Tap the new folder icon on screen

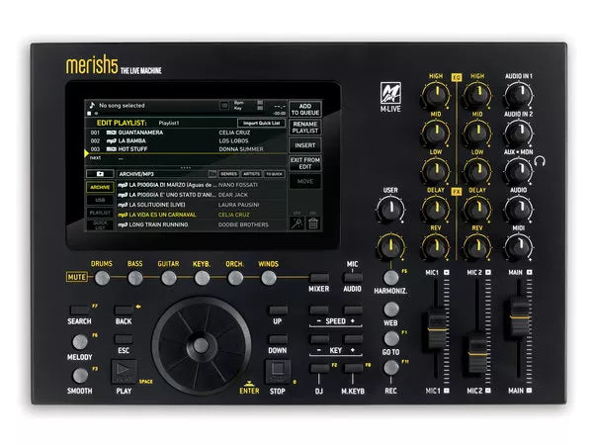point(99,172)
